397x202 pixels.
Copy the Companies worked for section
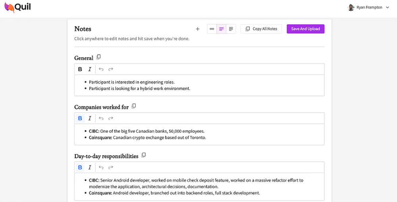click(134, 106)
